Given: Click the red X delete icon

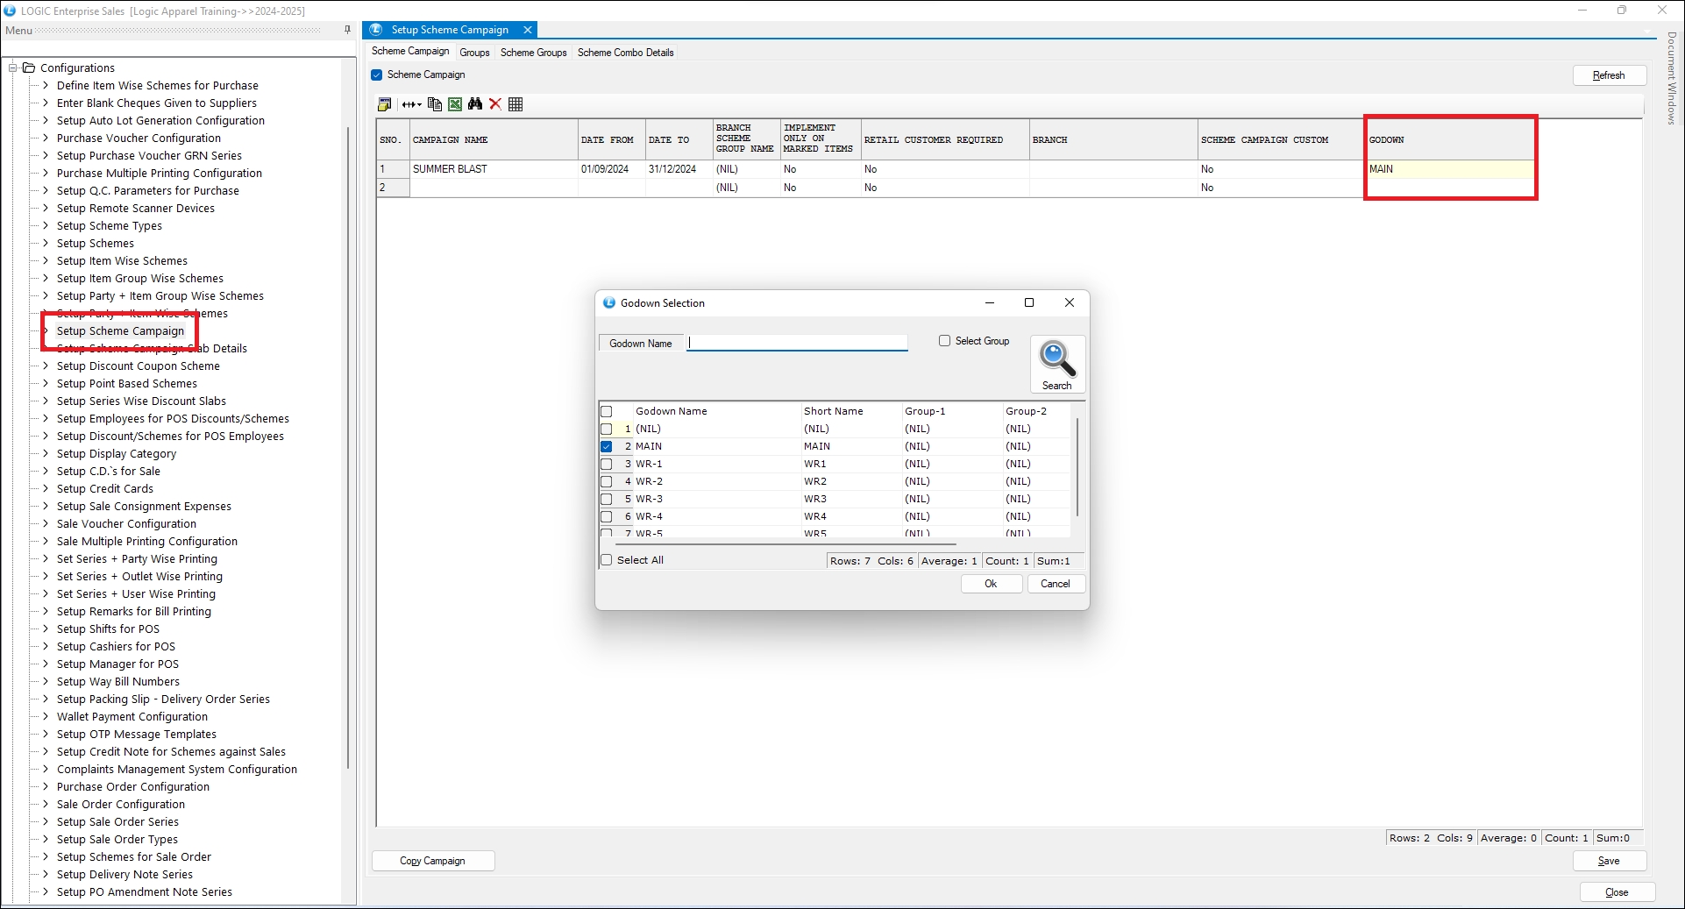Looking at the screenshot, I should coord(495,104).
